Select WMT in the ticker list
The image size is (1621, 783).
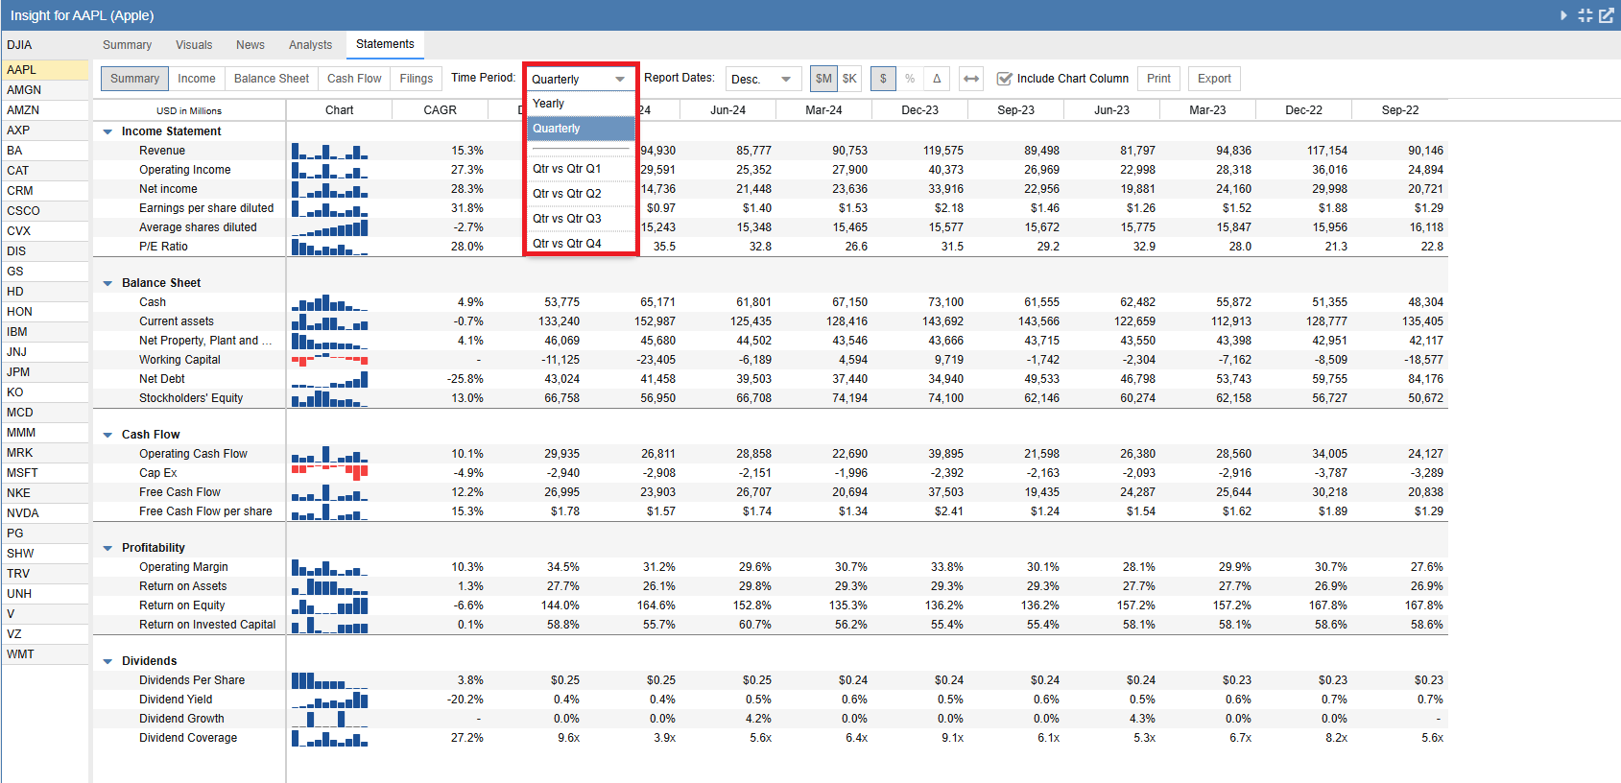pyautogui.click(x=45, y=654)
